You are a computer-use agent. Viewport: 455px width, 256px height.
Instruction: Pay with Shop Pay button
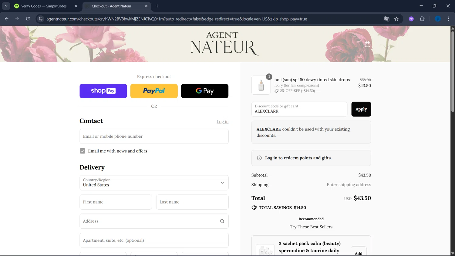coord(103,91)
